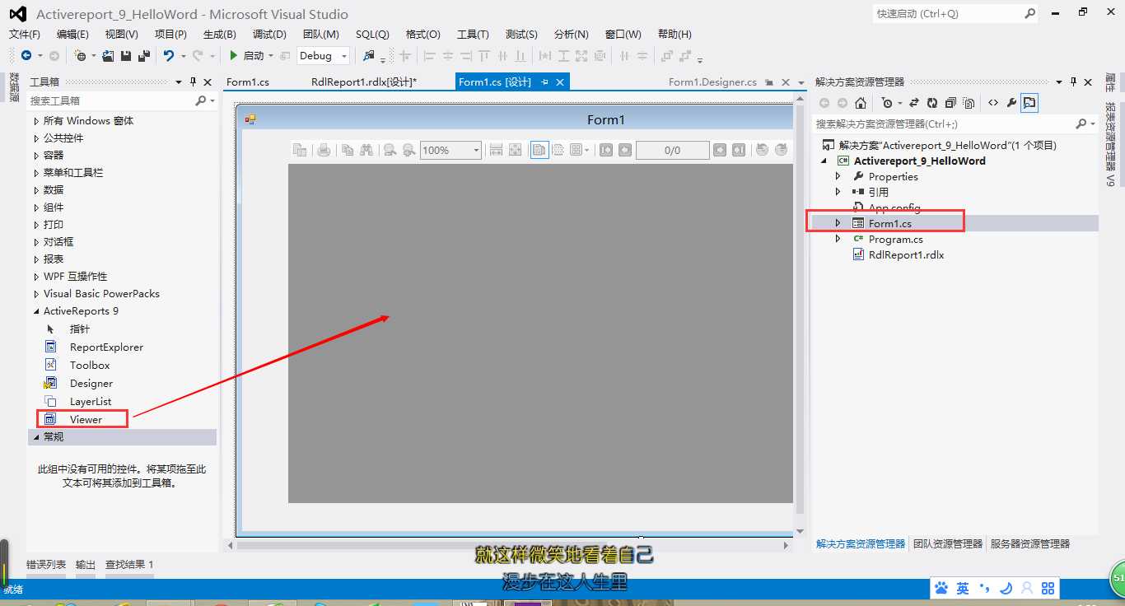Click the print icon in viewer toolbar

324,150
